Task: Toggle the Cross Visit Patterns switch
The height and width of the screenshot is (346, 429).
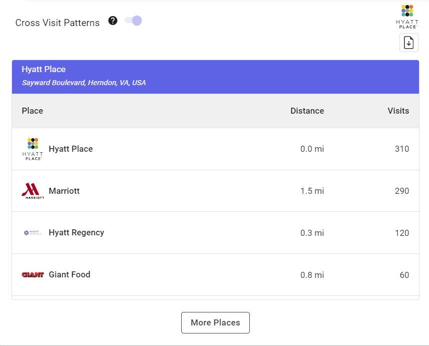Action: (134, 21)
